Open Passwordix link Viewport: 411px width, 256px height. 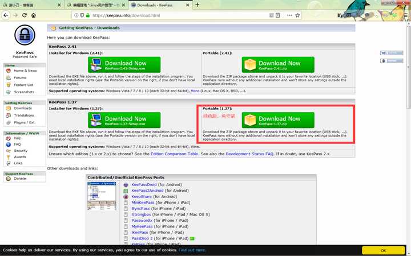142,221
